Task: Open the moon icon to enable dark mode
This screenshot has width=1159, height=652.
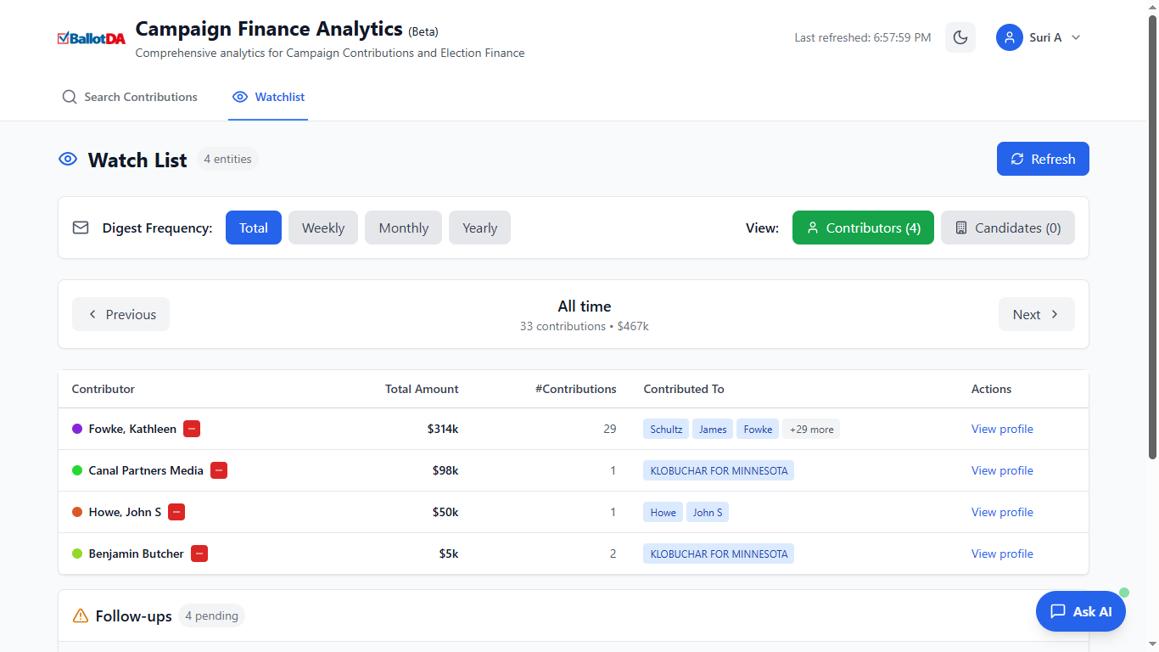Action: (x=960, y=37)
